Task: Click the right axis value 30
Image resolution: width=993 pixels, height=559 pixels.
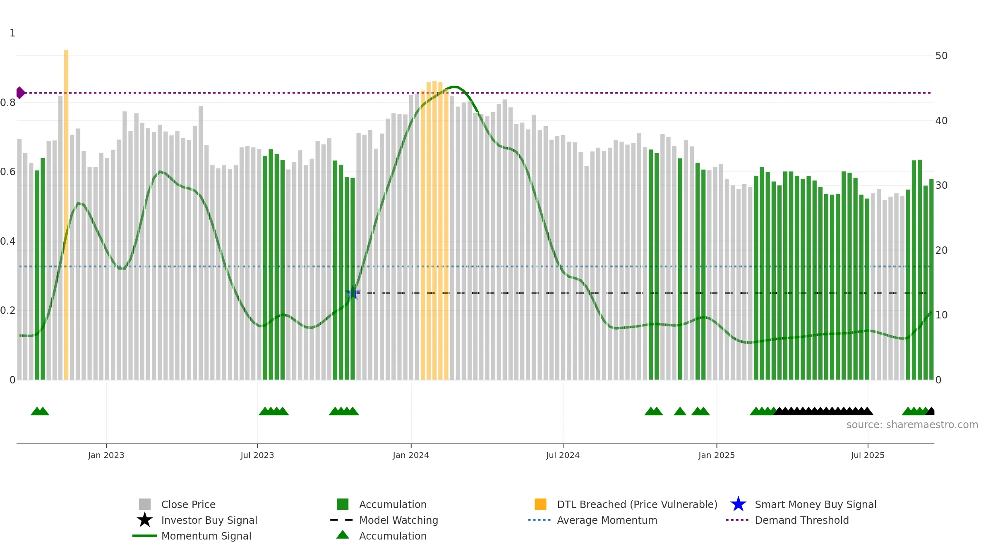Action: (x=941, y=186)
